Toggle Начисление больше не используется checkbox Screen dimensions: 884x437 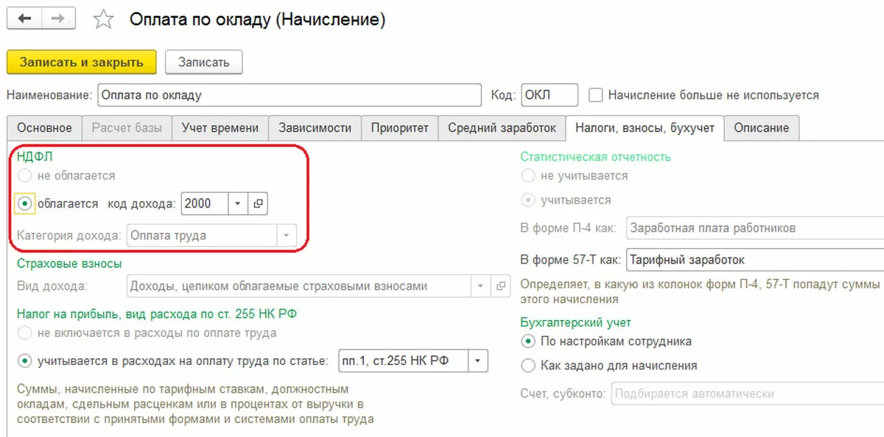click(x=596, y=95)
